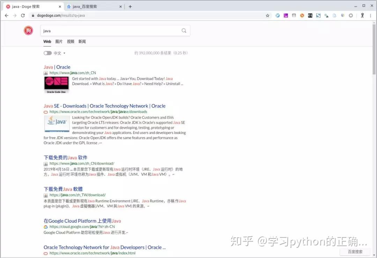The height and width of the screenshot is (258, 377).
Task: Click the Google Cloud favicon beside cloud.google.com
Action: coord(46,227)
